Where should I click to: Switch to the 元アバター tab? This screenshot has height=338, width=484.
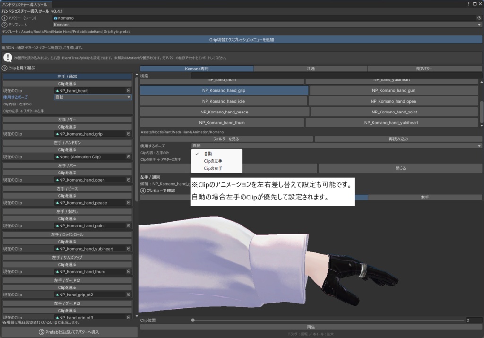(425, 69)
